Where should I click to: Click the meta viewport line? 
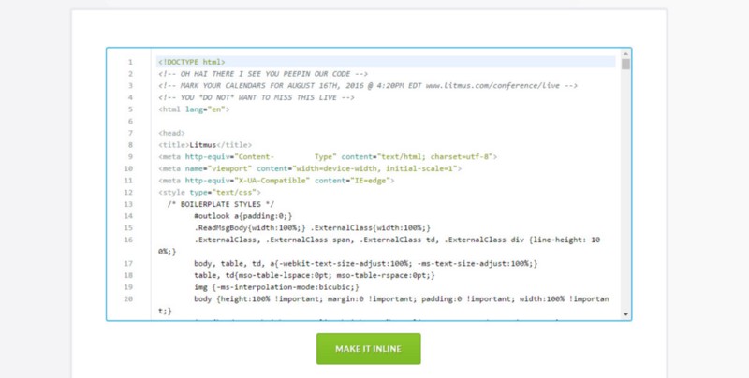click(x=309, y=168)
